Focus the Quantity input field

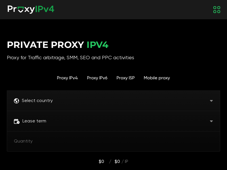[x=113, y=141]
